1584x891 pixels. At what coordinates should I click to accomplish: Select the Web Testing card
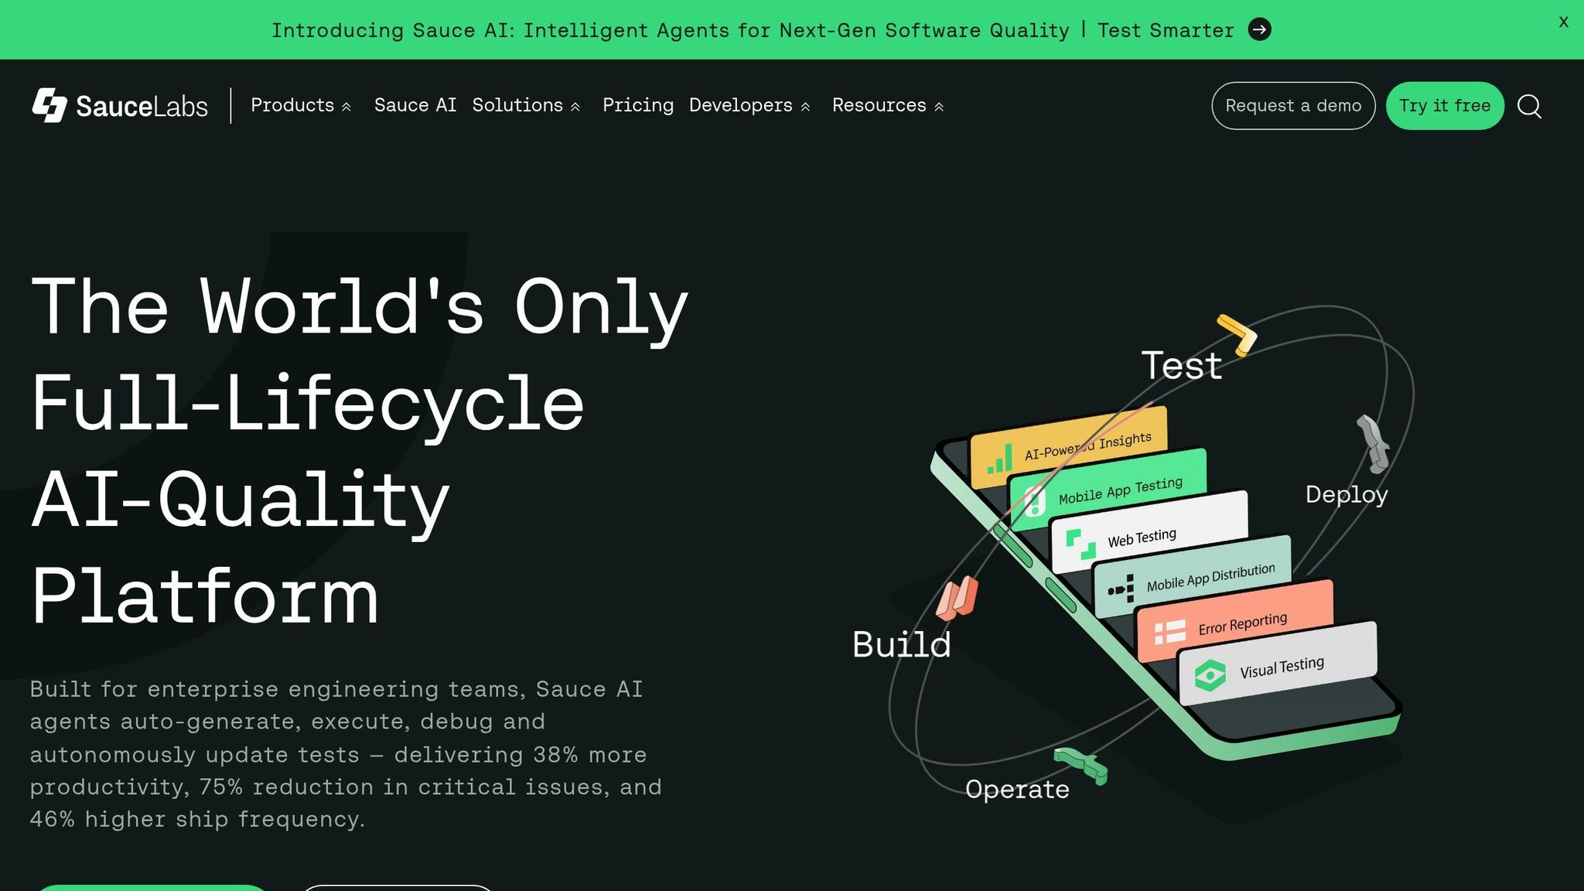click(x=1149, y=531)
